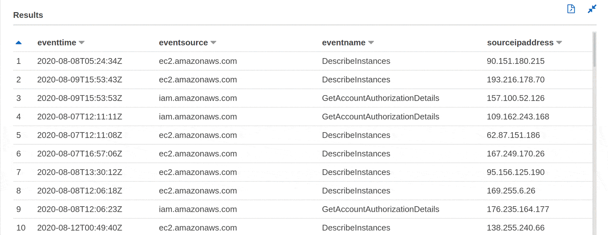Click GetAccountAuthorizationDetails in row 3
The width and height of the screenshot is (608, 235).
pyautogui.click(x=380, y=98)
